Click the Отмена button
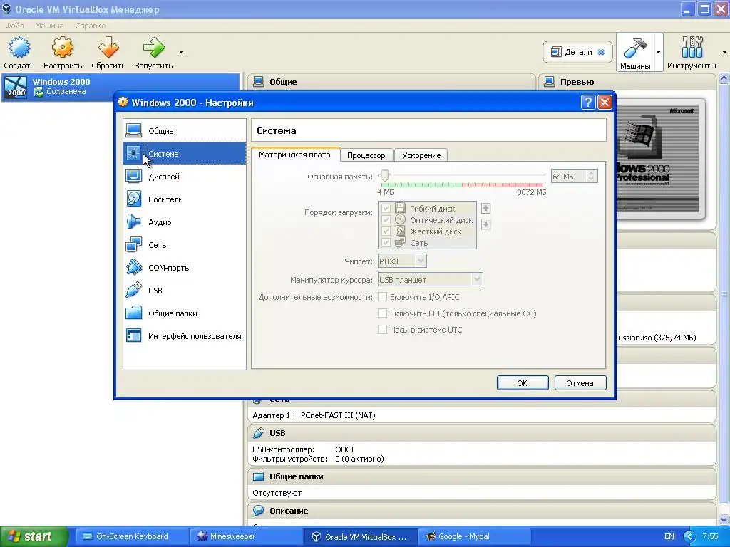730x547 pixels. tap(580, 382)
